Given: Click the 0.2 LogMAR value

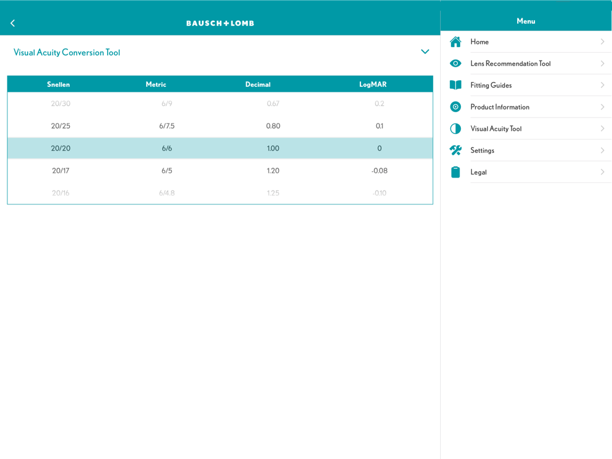Looking at the screenshot, I should click(379, 103).
